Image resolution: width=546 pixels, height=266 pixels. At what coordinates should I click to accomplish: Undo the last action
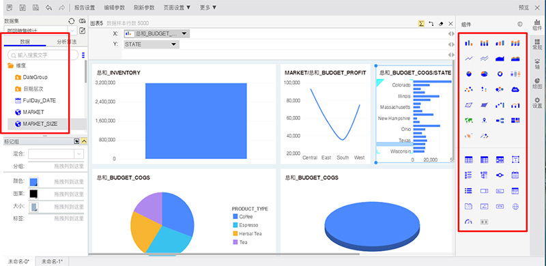[48, 8]
